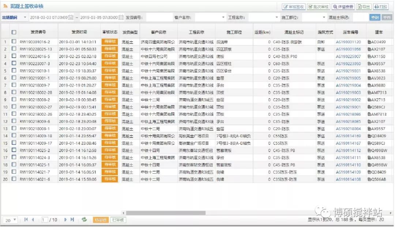Click the 打印 print button

[381, 7]
